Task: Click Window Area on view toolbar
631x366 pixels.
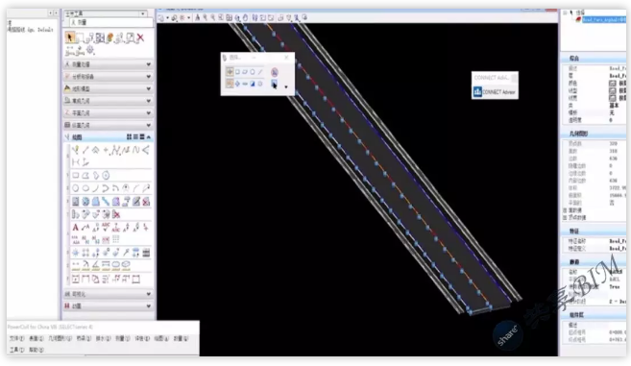Action: (221, 17)
